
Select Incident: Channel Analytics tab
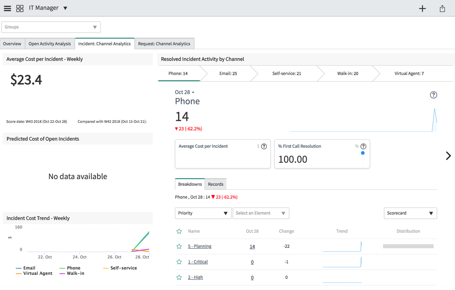(104, 44)
